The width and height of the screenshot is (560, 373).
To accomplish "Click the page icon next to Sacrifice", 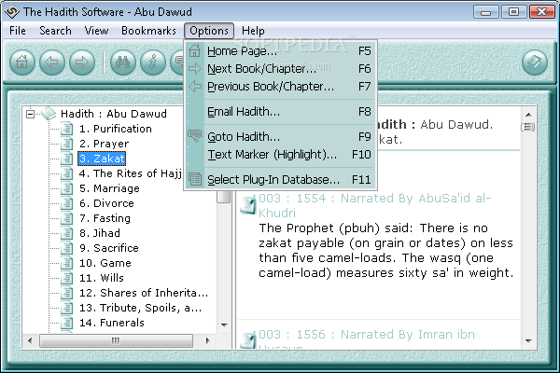I will click(x=67, y=248).
